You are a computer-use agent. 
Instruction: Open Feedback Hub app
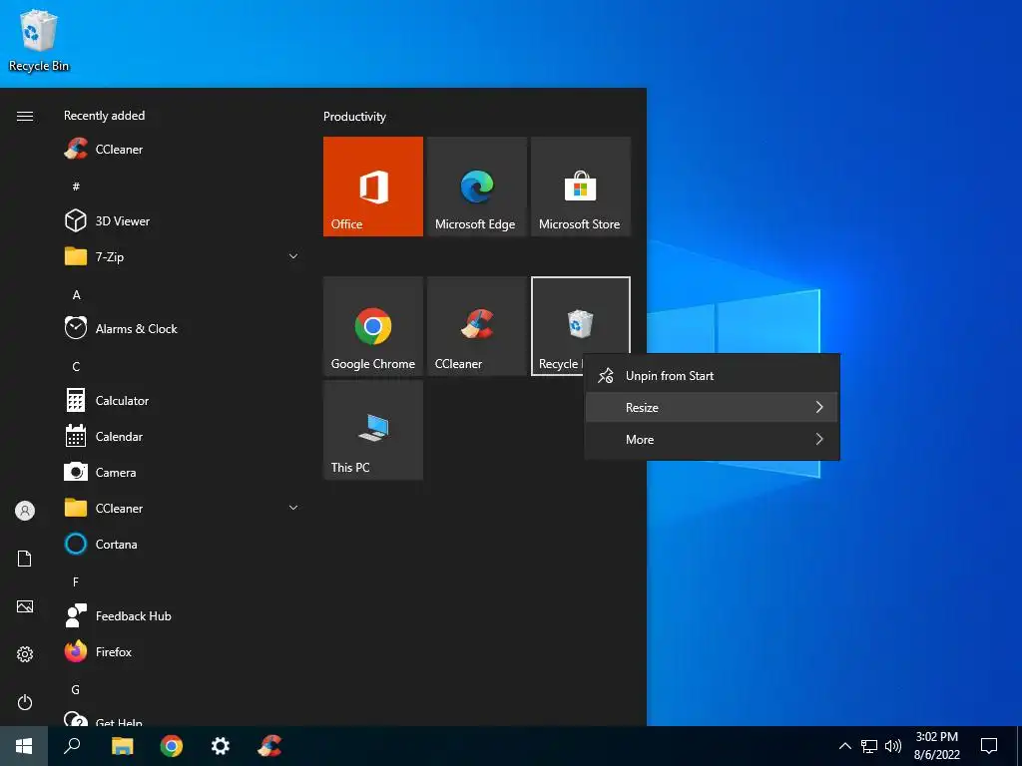pos(183,615)
